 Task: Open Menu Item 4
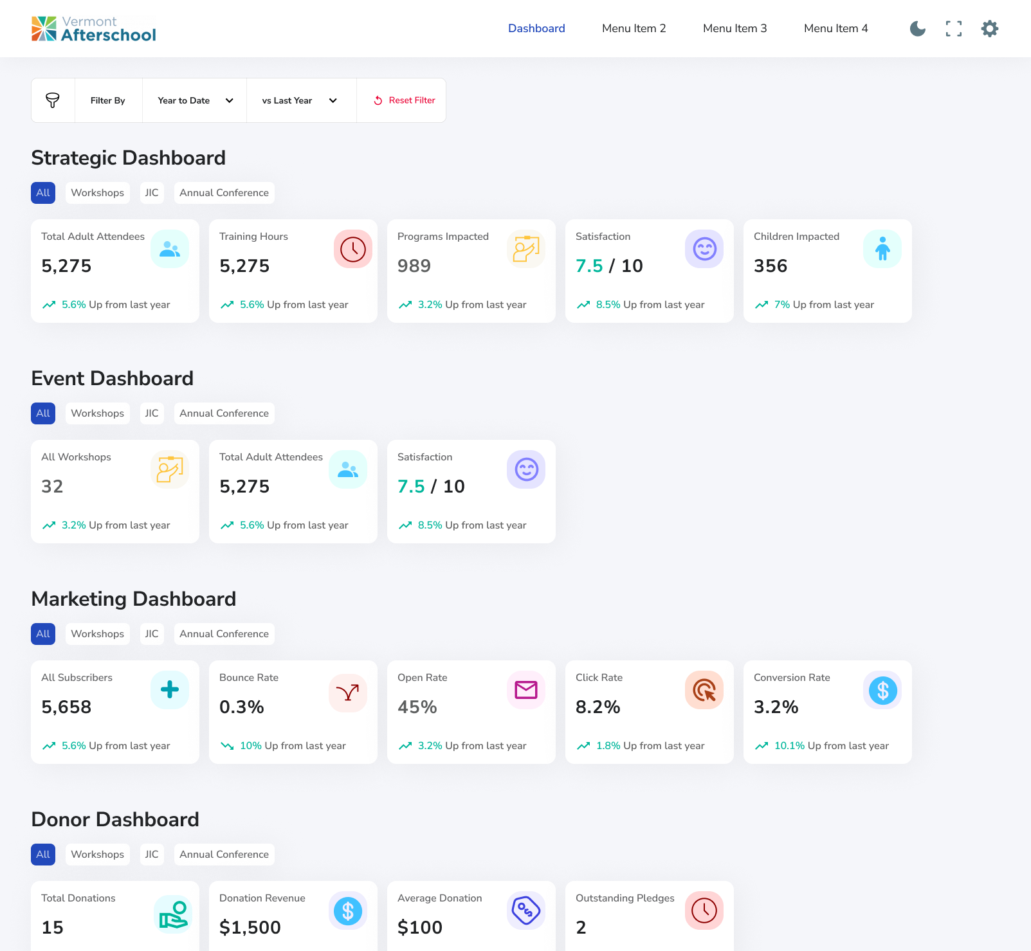(x=836, y=28)
